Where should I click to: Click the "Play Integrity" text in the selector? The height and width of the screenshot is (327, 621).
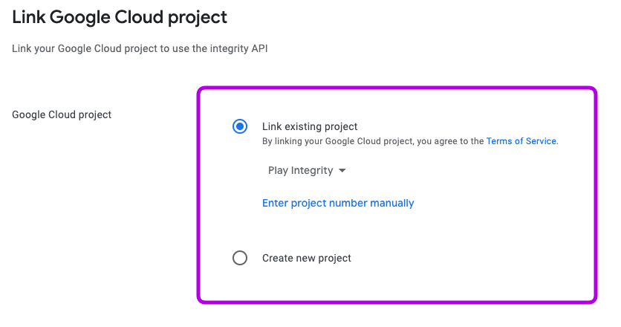tap(300, 170)
